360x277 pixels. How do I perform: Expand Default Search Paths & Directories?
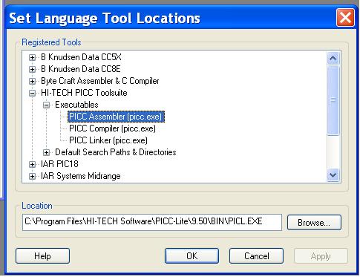[46, 152]
